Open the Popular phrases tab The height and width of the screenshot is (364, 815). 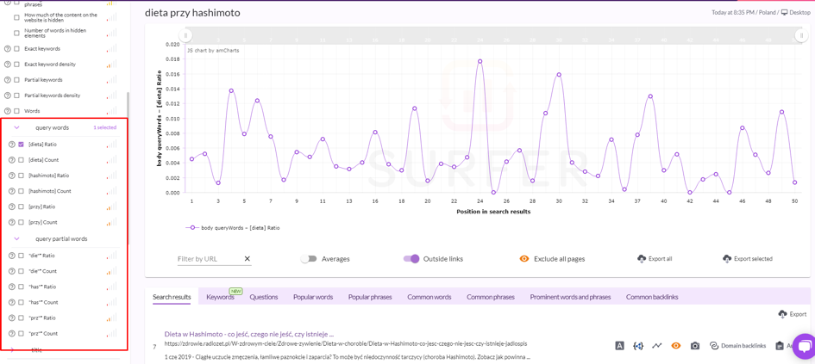coord(370,297)
